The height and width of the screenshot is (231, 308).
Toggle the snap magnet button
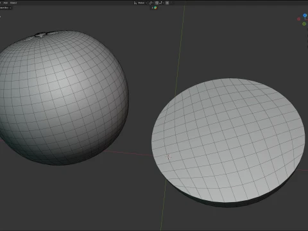pos(157,3)
